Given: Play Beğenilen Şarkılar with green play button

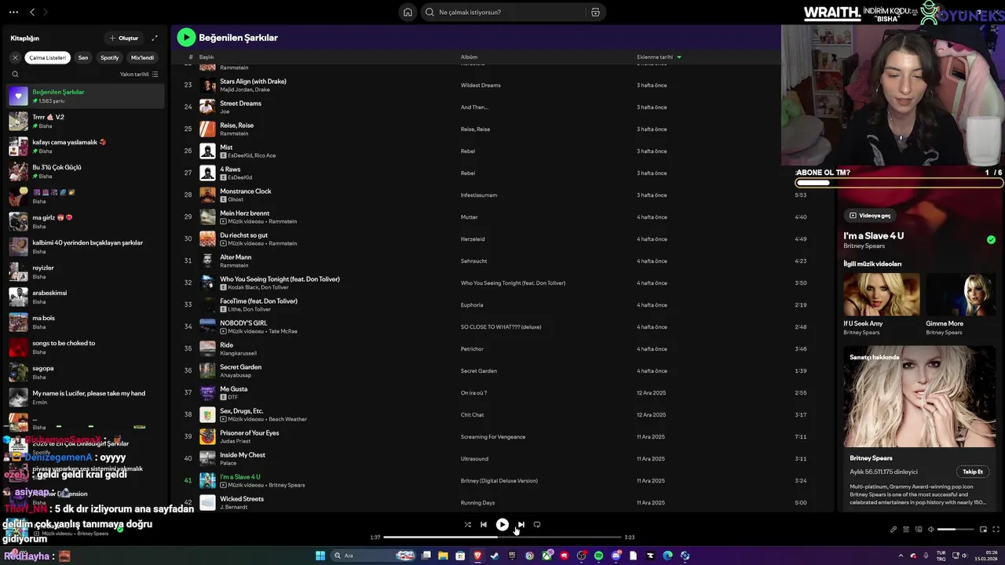Looking at the screenshot, I should (x=186, y=37).
